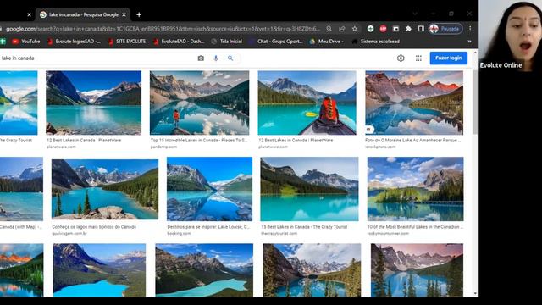
Task: Open Google quick settings gear
Action: pyautogui.click(x=401, y=58)
